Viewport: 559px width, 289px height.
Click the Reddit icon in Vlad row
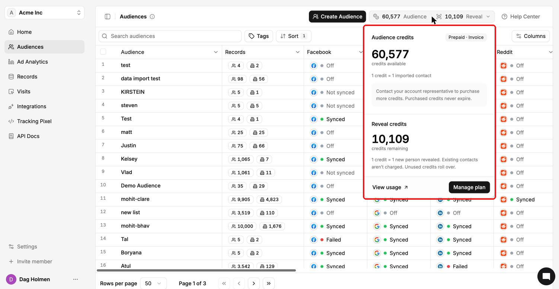(x=504, y=173)
